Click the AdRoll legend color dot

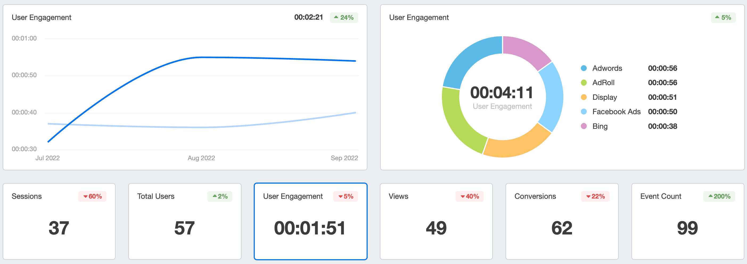pos(584,83)
